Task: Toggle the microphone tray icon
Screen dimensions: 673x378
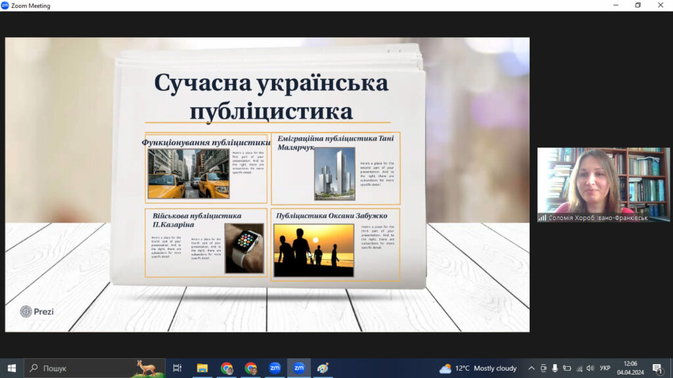Action: pyautogui.click(x=555, y=368)
